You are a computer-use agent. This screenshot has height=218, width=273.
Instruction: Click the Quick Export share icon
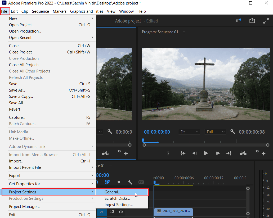coord(252,21)
